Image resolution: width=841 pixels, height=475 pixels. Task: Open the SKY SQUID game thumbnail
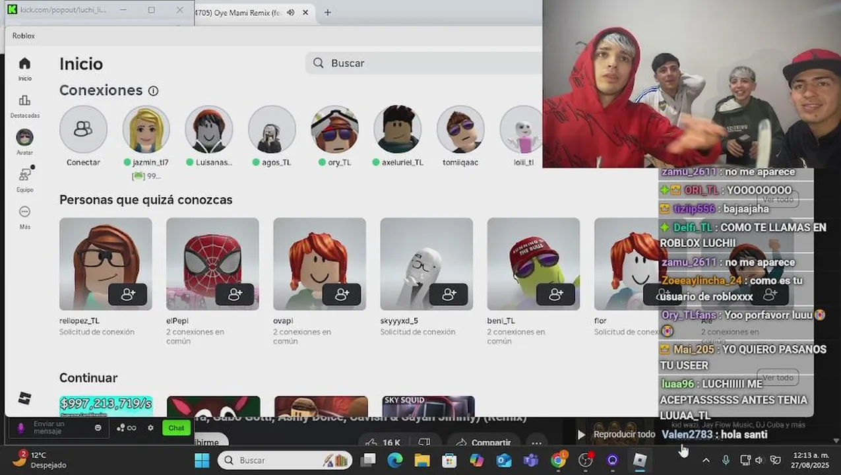[x=428, y=406]
